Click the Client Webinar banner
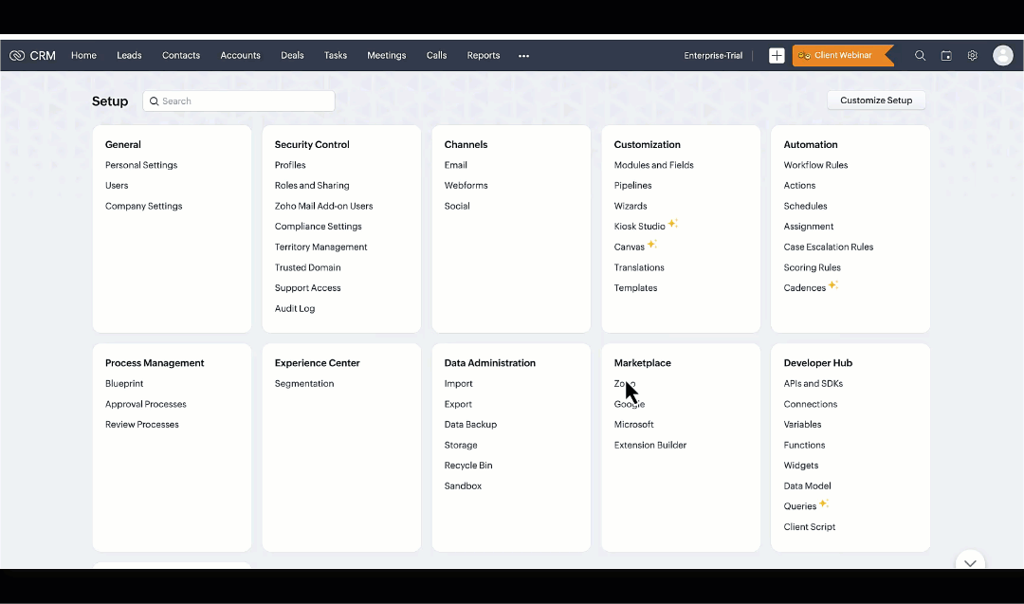The height and width of the screenshot is (604, 1024). 842,56
